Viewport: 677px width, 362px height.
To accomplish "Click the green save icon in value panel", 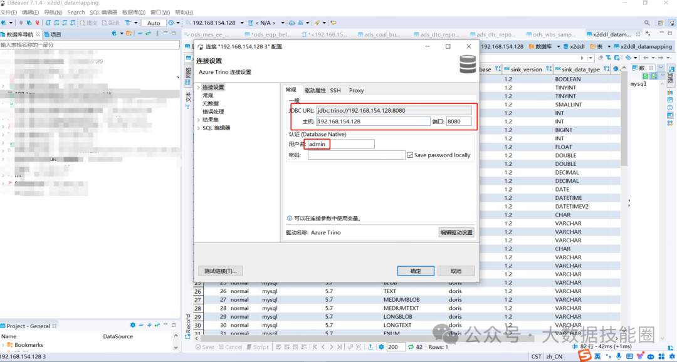I will coord(646,76).
